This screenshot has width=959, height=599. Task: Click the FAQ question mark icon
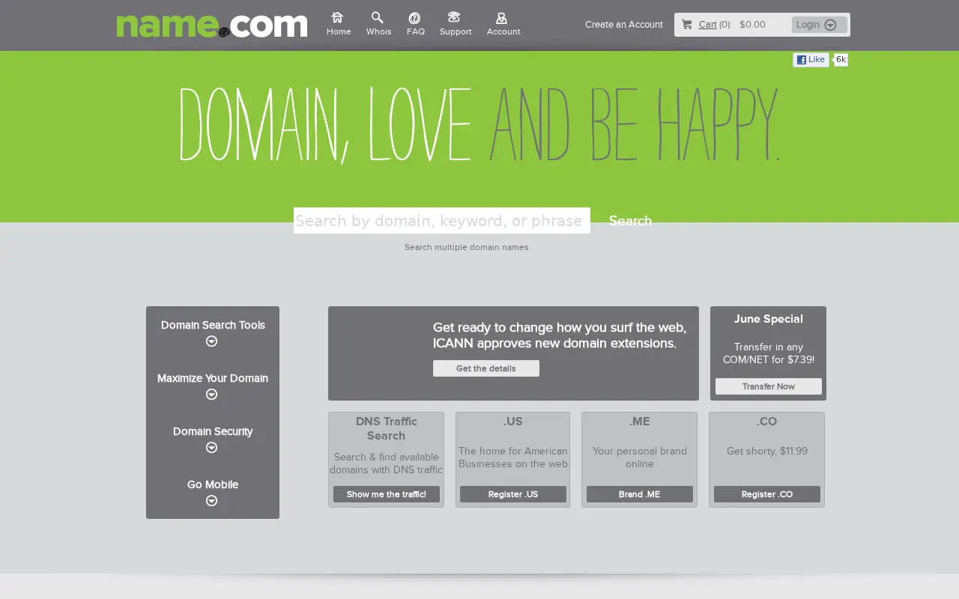coord(414,18)
